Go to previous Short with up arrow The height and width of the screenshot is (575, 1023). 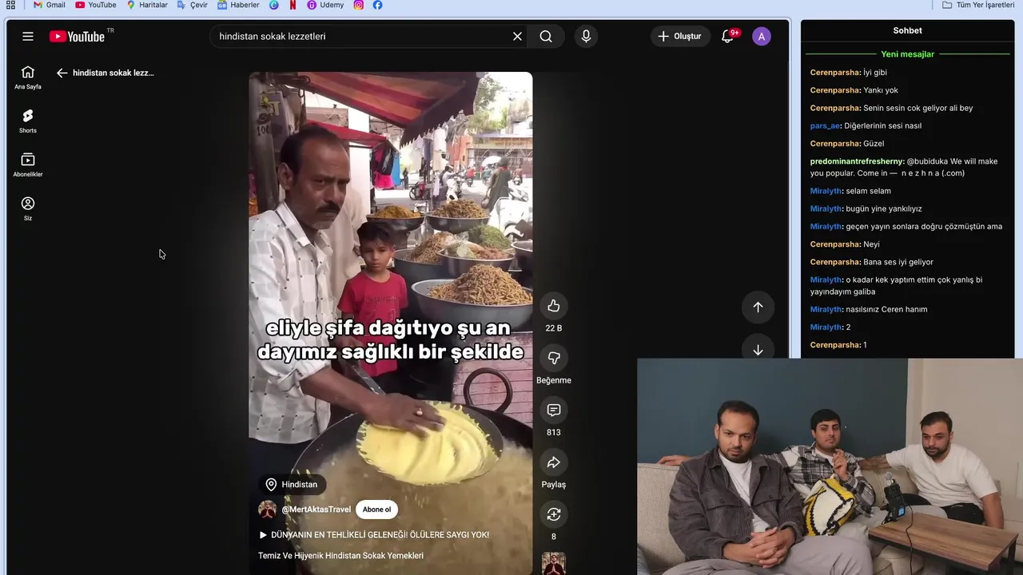[x=758, y=307]
